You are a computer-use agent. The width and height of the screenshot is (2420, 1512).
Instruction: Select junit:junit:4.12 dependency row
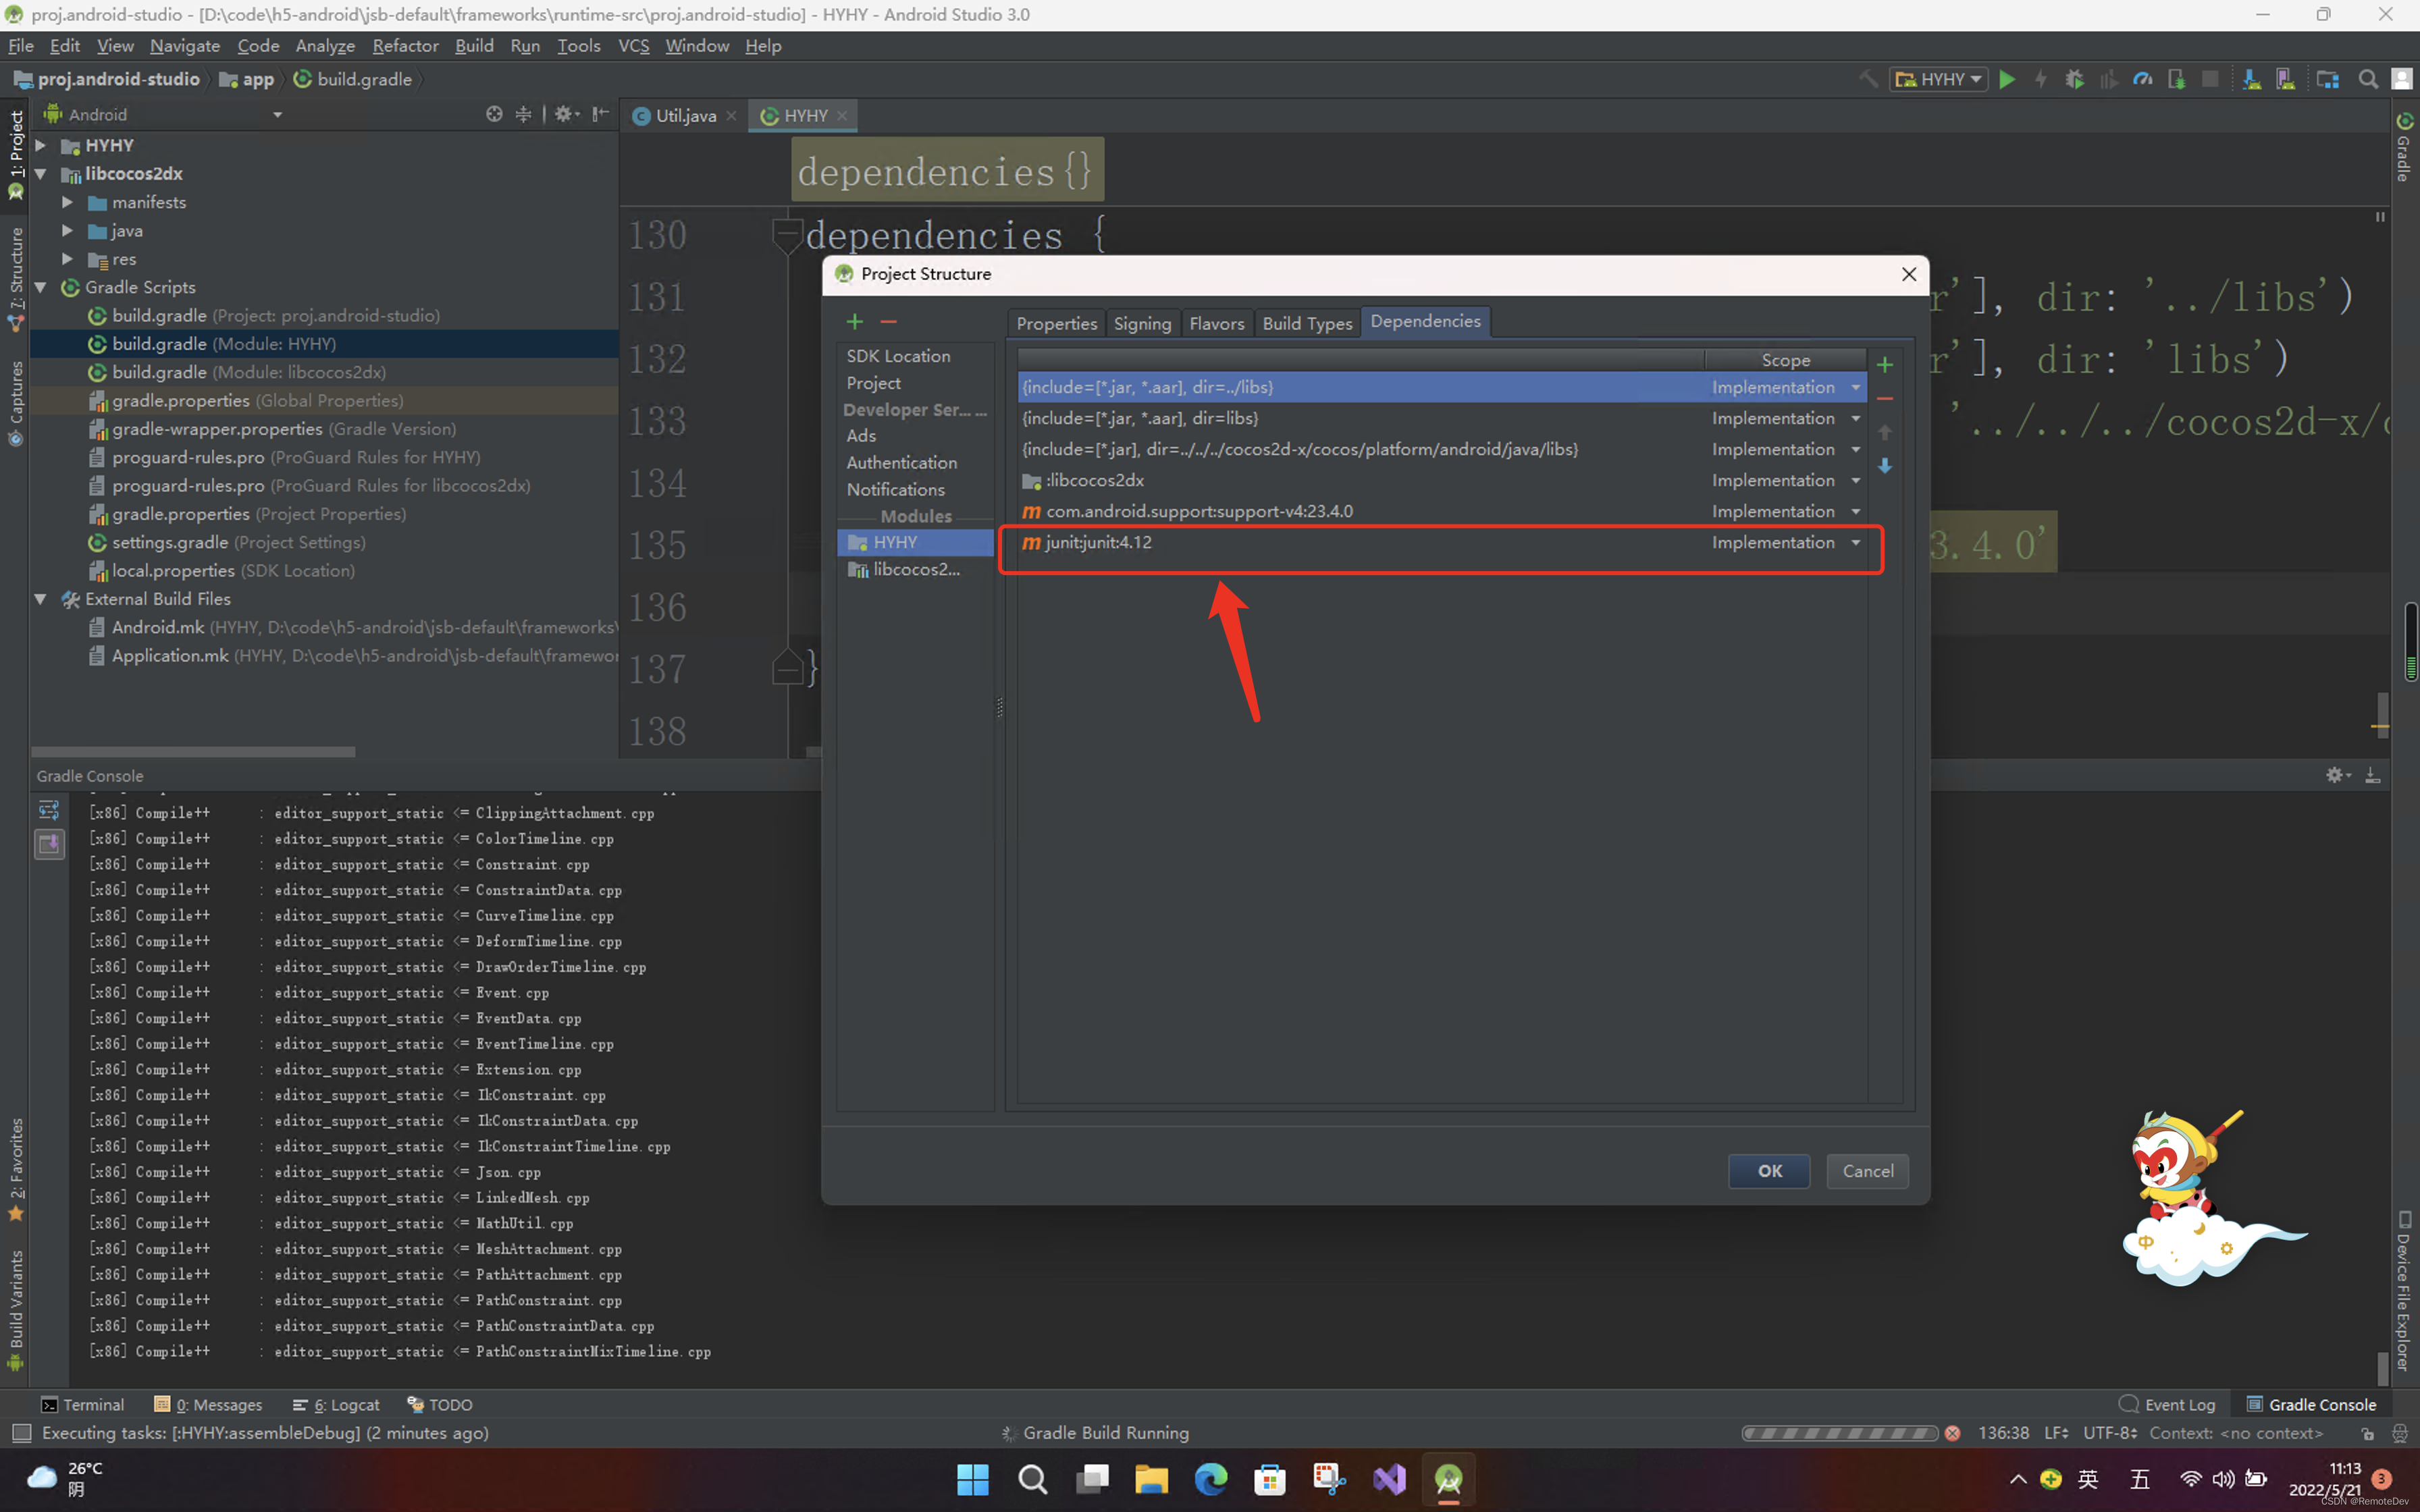pyautogui.click(x=1442, y=543)
